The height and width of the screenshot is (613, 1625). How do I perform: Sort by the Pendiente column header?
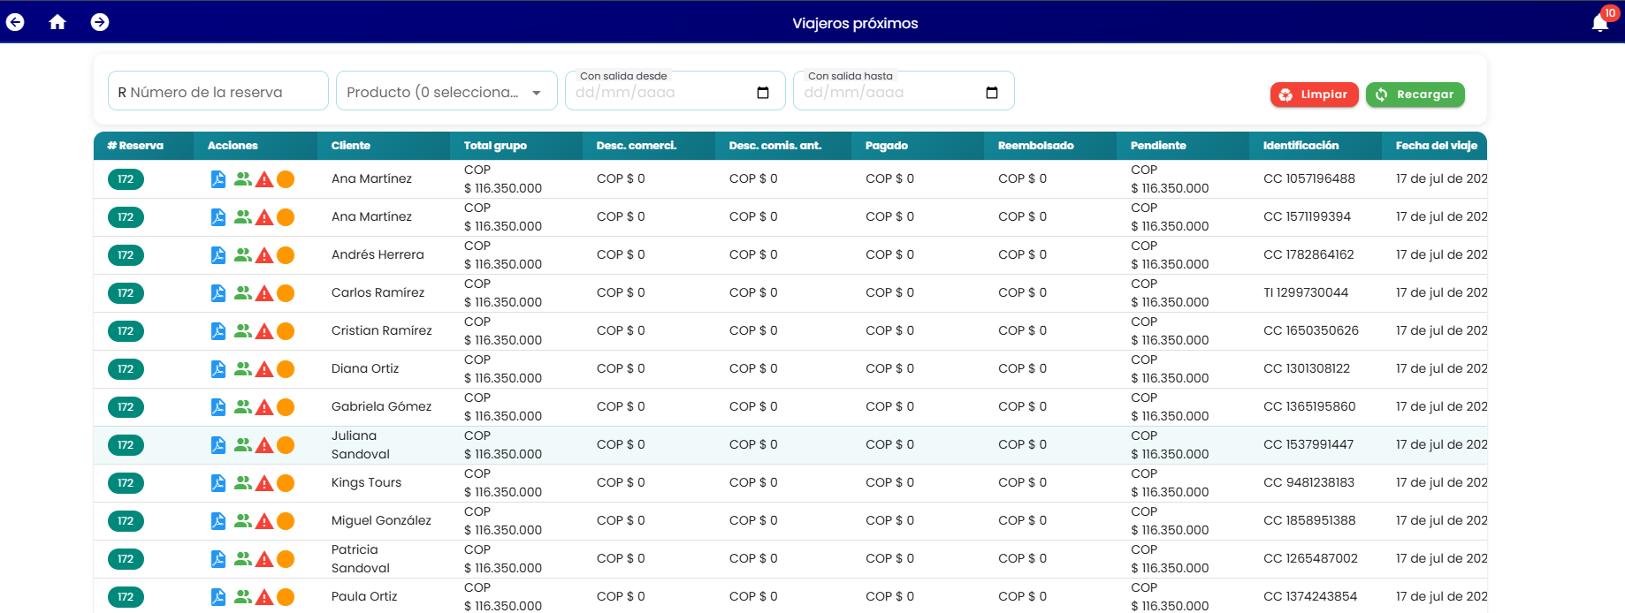coord(1158,146)
